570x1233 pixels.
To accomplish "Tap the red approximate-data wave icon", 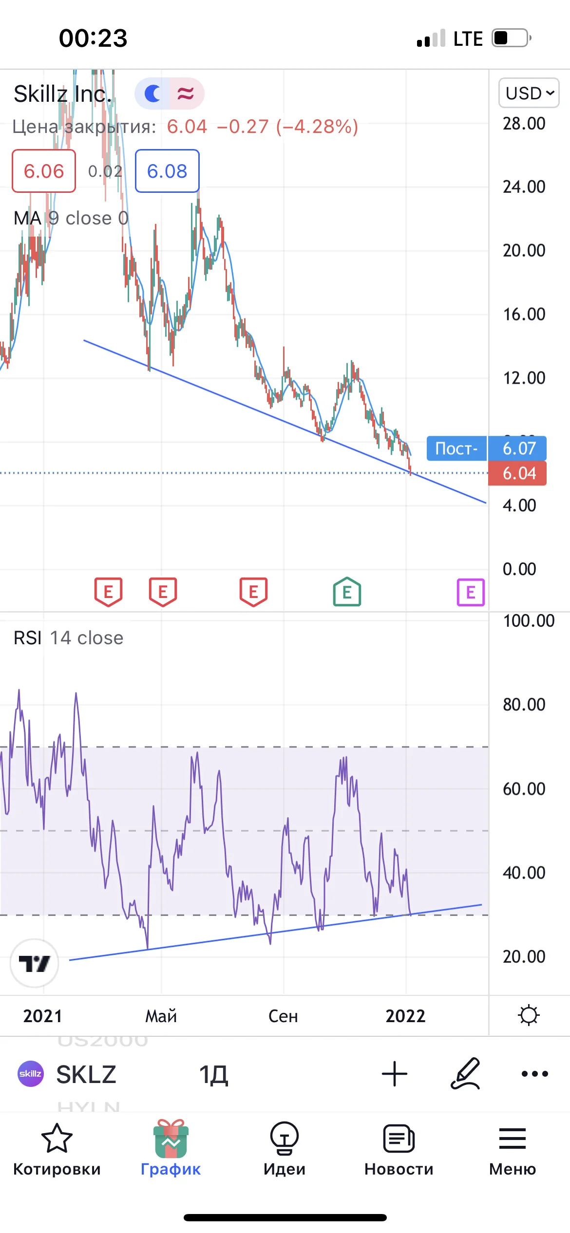I will click(186, 93).
